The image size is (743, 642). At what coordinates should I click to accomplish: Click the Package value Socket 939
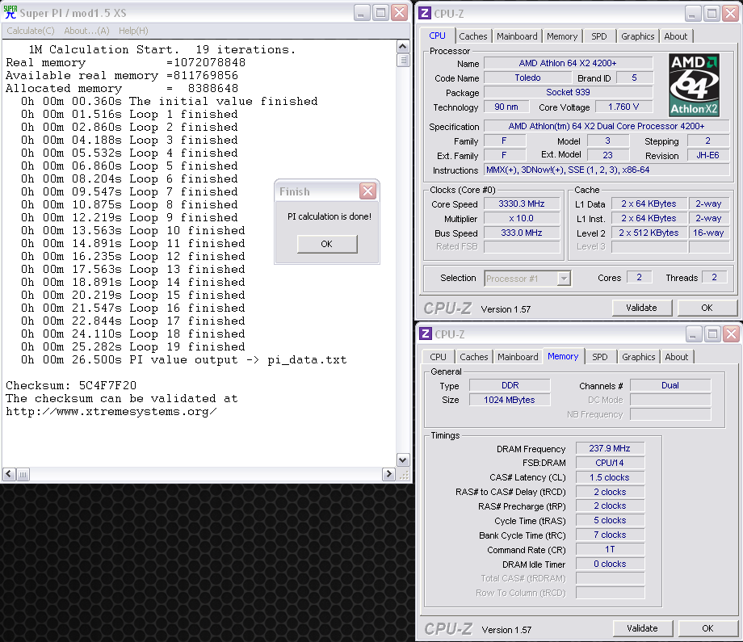pyautogui.click(x=568, y=92)
